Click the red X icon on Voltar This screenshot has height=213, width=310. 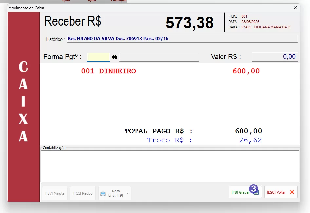click(292, 192)
